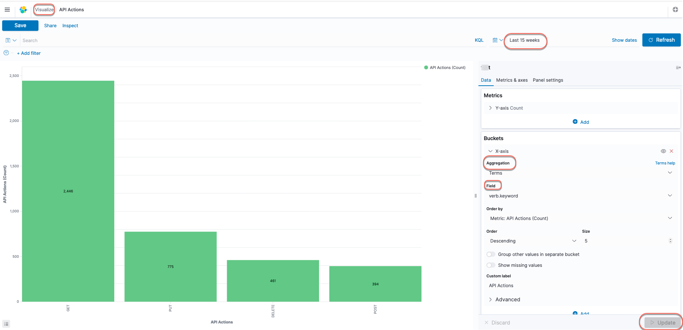The image size is (683, 330).
Task: Click the Refresh button
Action: point(661,40)
